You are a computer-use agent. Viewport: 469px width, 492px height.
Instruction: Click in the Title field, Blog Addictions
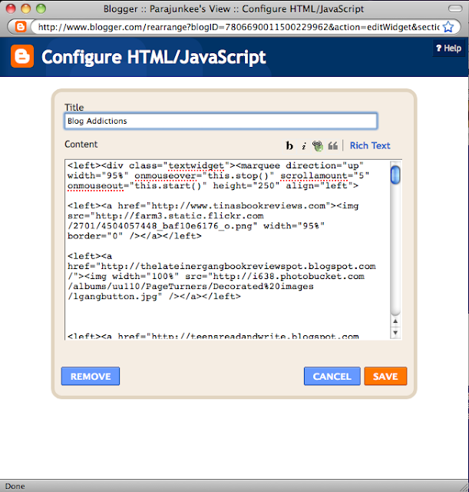point(220,121)
